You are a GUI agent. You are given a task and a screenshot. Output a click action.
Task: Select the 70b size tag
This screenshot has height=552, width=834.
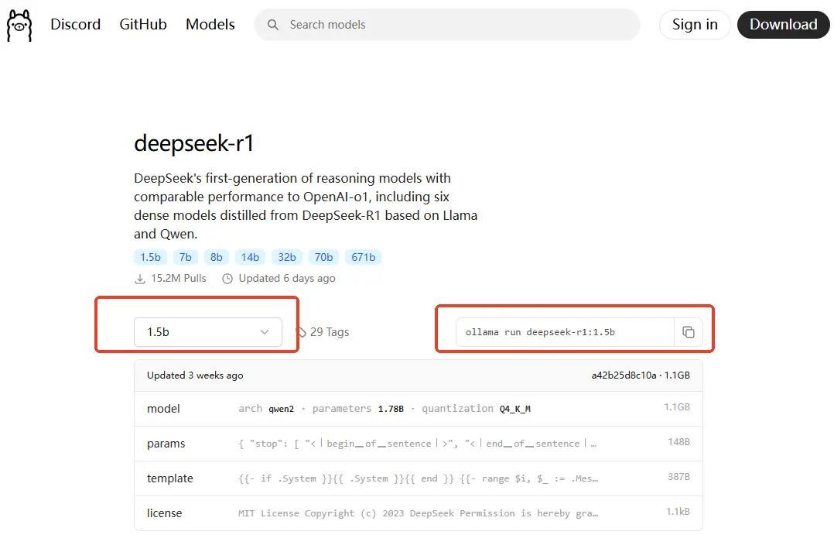[x=323, y=257]
